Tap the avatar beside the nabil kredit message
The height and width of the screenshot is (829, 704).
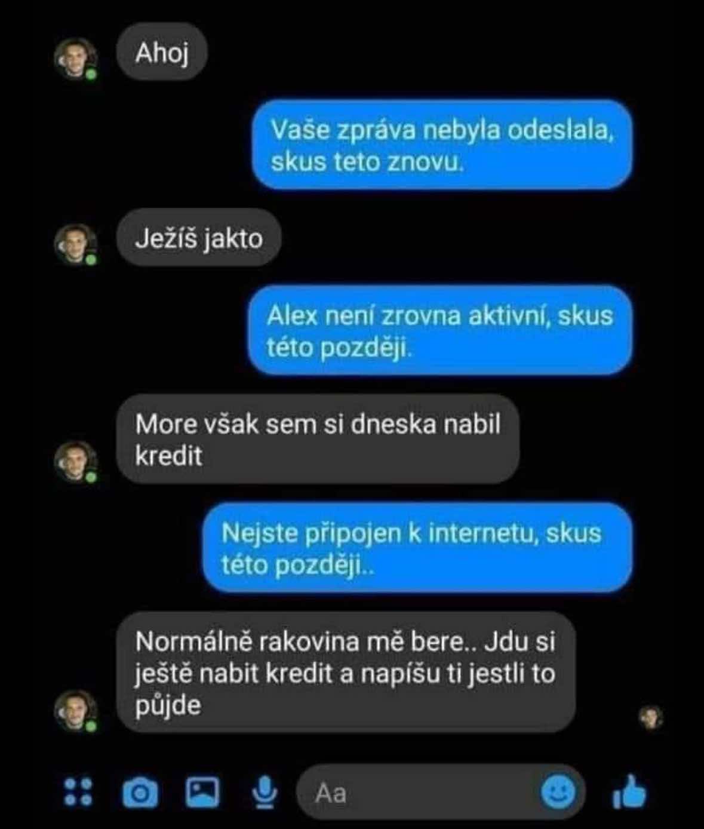[x=75, y=461]
